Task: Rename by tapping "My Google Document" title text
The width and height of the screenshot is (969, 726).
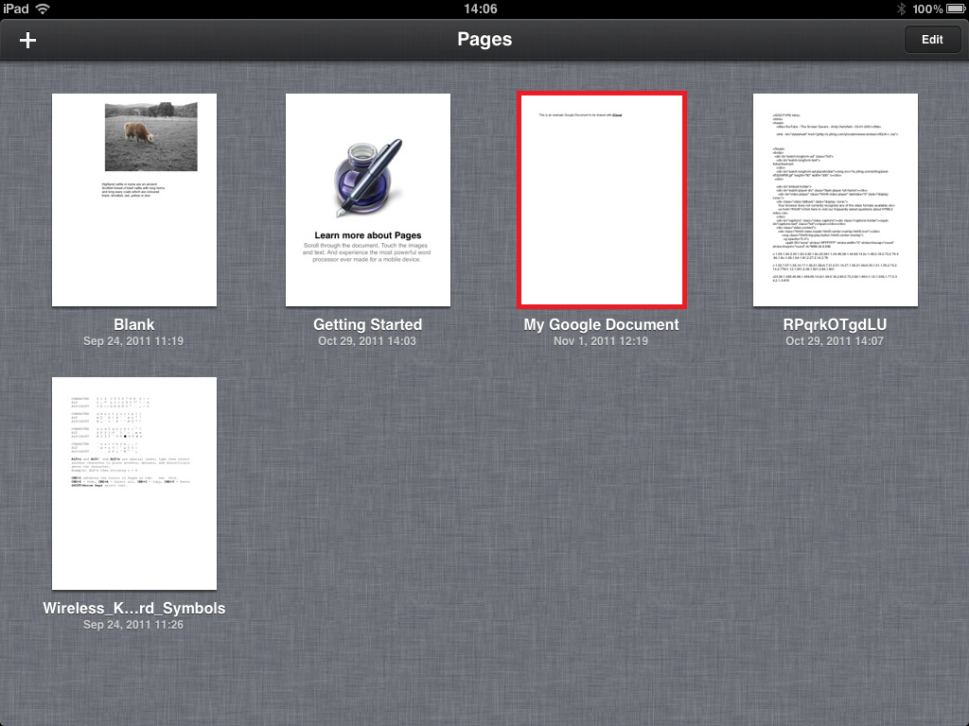Action: pos(601,324)
